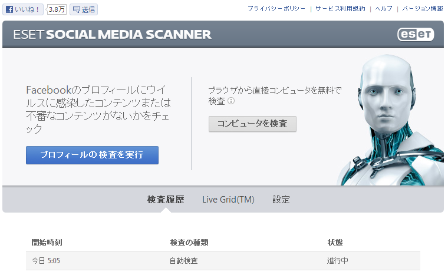Switch to the Live Grid(TM) tab
The width and height of the screenshot is (448, 275).
coord(228,199)
